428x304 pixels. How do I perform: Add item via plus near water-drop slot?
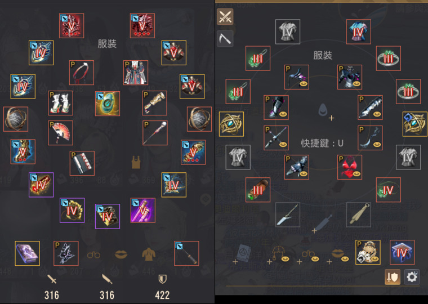tap(331, 118)
